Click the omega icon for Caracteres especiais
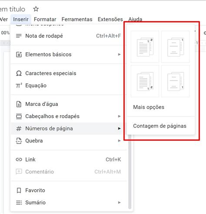 (19, 73)
